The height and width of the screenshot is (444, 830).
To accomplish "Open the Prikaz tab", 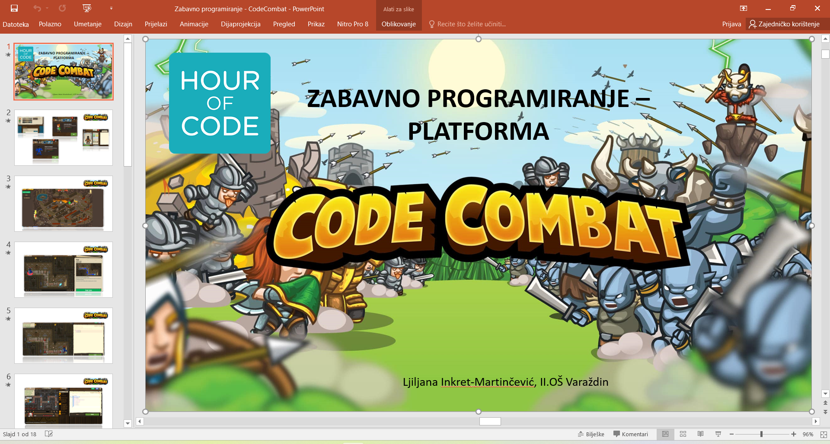I will pos(316,24).
